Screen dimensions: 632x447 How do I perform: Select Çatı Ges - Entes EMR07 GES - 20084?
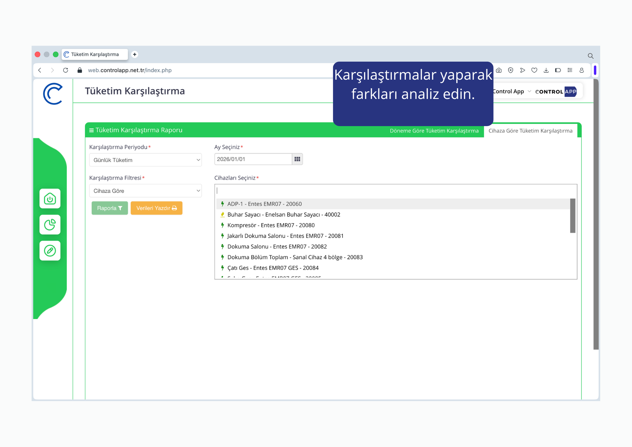coord(393,268)
